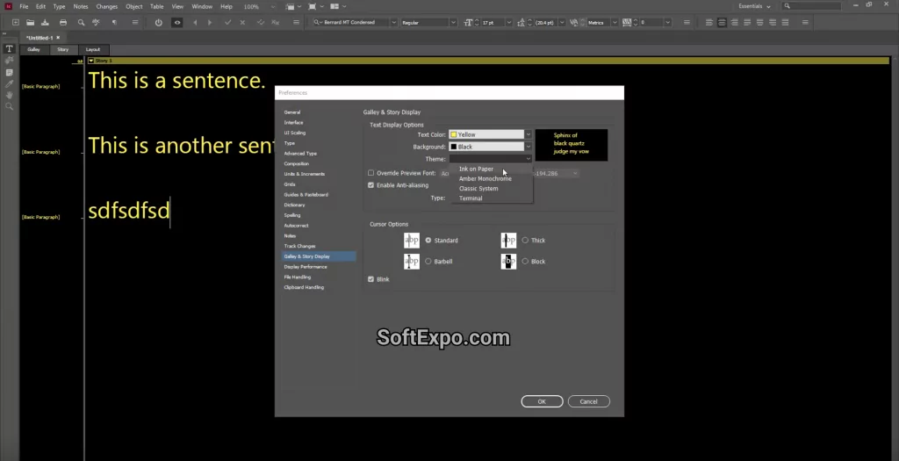
Task: Select Display Performance in the preferences list
Action: click(305, 267)
